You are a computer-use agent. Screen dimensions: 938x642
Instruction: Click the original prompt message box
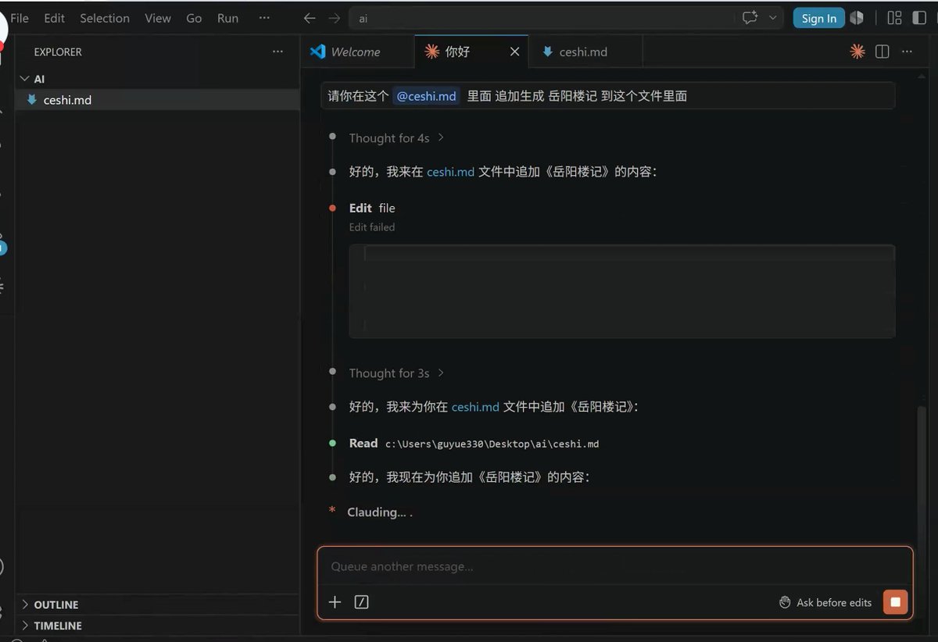click(608, 96)
